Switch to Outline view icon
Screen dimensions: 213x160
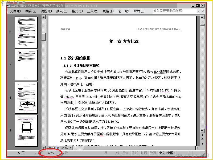pyautogui.click(x=63, y=148)
